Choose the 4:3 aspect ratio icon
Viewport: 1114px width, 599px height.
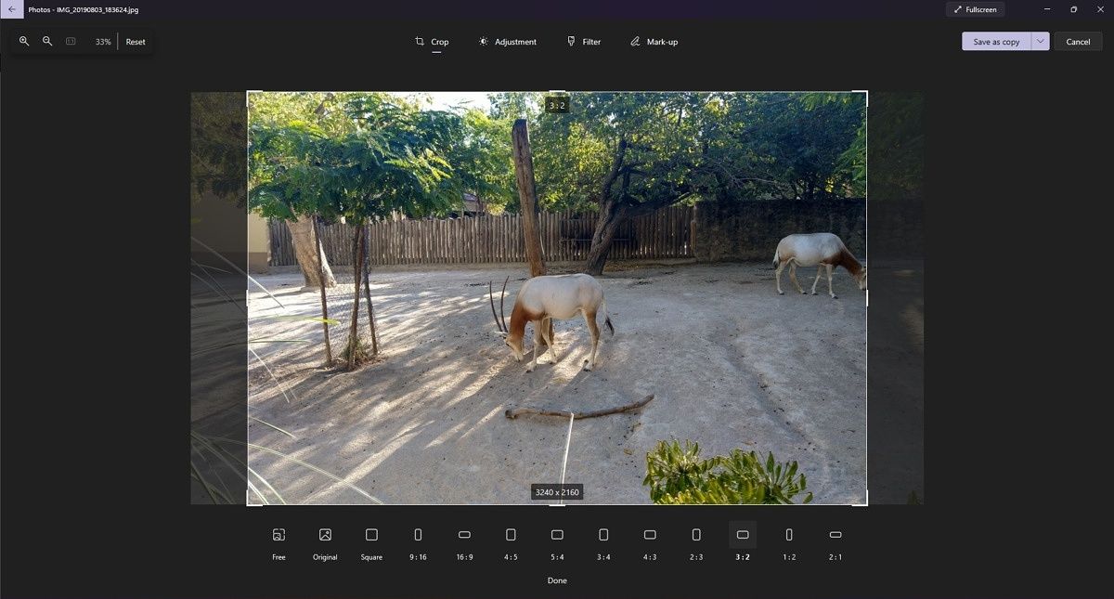(x=650, y=535)
